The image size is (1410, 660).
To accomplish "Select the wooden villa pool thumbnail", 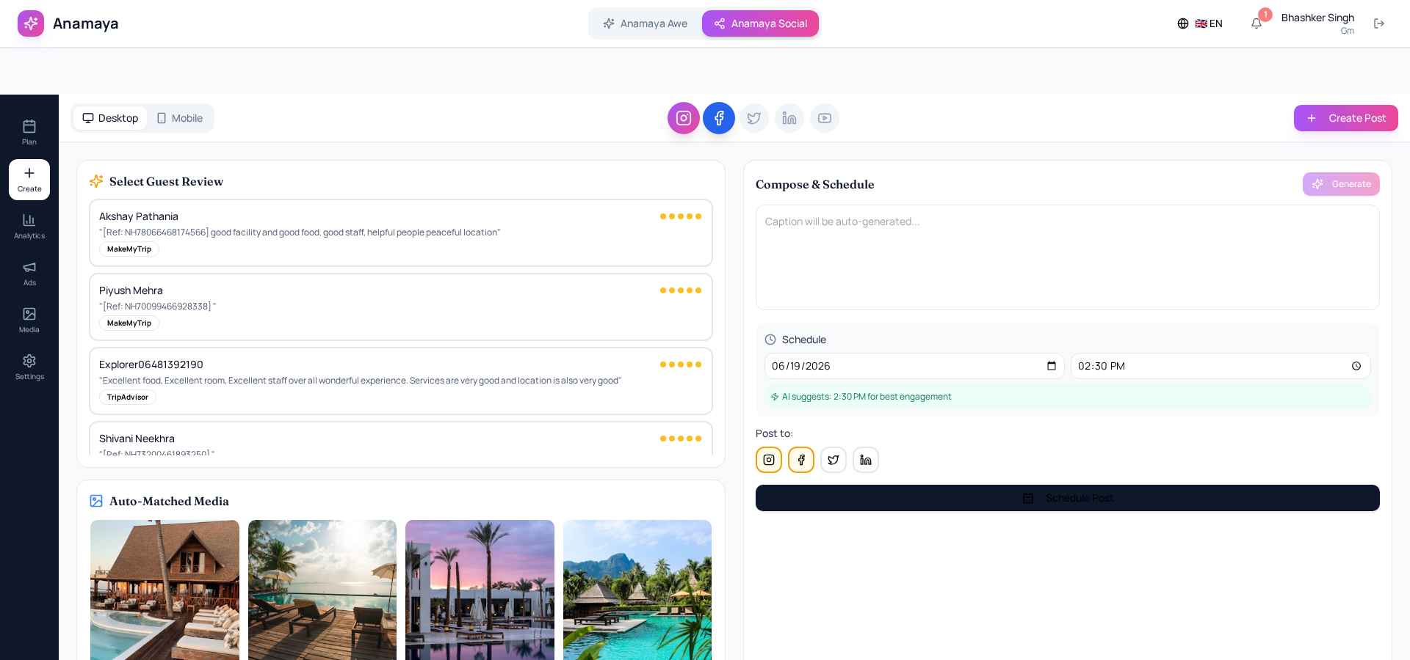I will click(x=164, y=590).
